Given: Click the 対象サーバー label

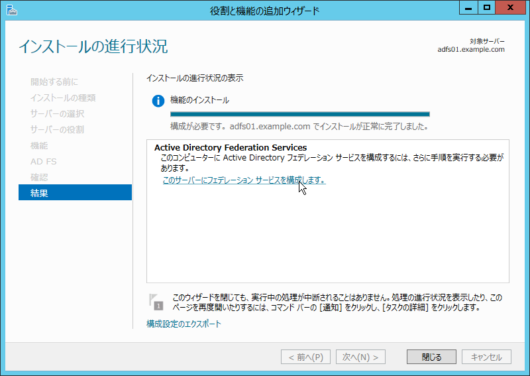Looking at the screenshot, I should coord(487,41).
